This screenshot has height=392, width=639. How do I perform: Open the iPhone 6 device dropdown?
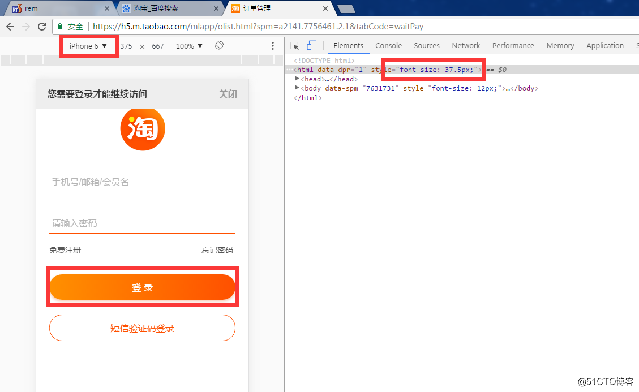(88, 46)
